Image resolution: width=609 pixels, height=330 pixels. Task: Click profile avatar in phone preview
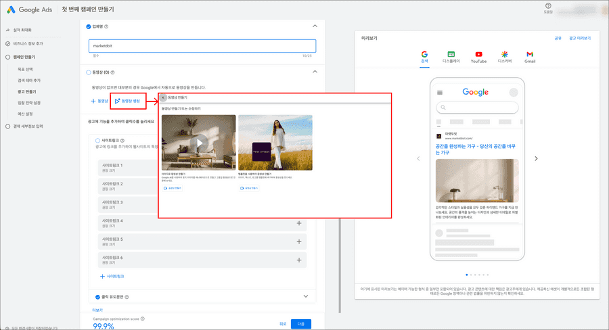coord(514,93)
